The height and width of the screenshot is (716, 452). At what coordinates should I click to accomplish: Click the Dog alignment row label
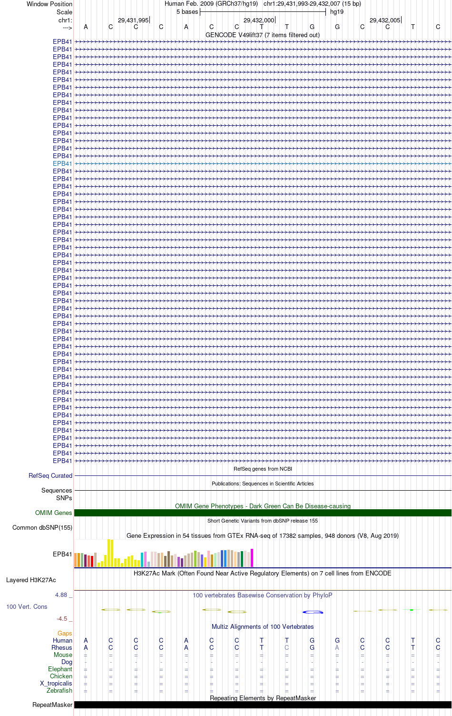click(67, 662)
